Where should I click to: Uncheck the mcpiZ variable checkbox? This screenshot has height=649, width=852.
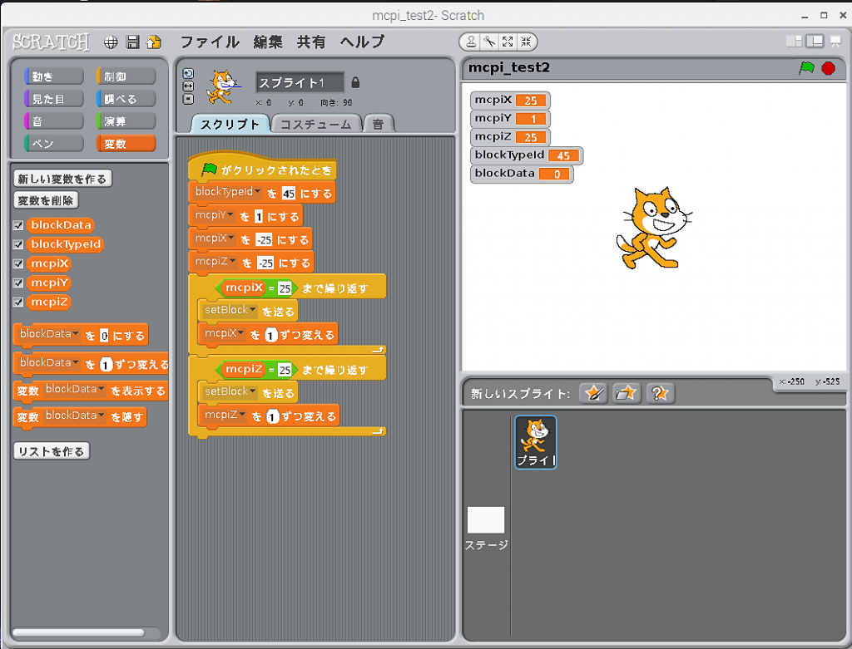click(18, 302)
